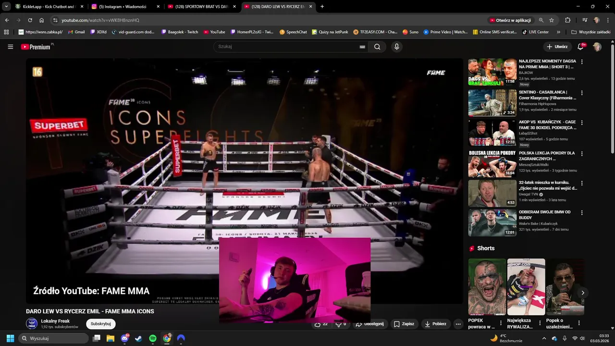Open options for the BOLESNA LEKCJA POKORY video
The height and width of the screenshot is (346, 615).
582,154
